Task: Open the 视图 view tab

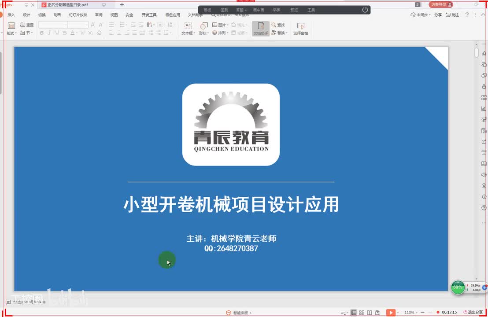Action: click(x=114, y=15)
